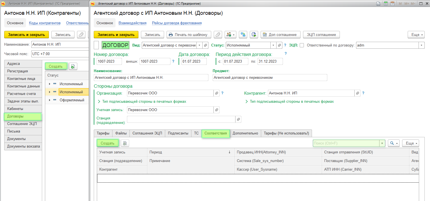The width and height of the screenshot is (430, 201).
Task: Open the Рейсы договора фрахтования link
Action: coord(177,23)
